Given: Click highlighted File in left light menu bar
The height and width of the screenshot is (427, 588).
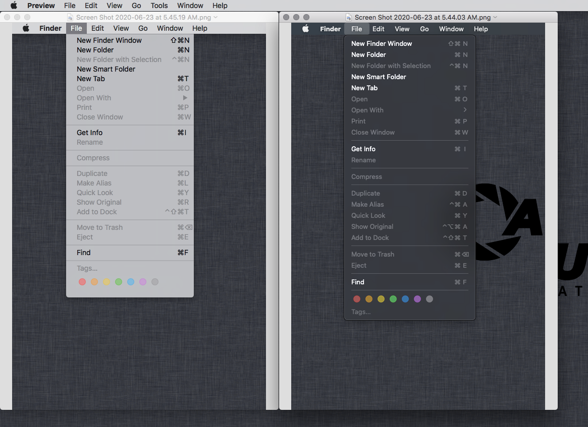Looking at the screenshot, I should tap(76, 28).
